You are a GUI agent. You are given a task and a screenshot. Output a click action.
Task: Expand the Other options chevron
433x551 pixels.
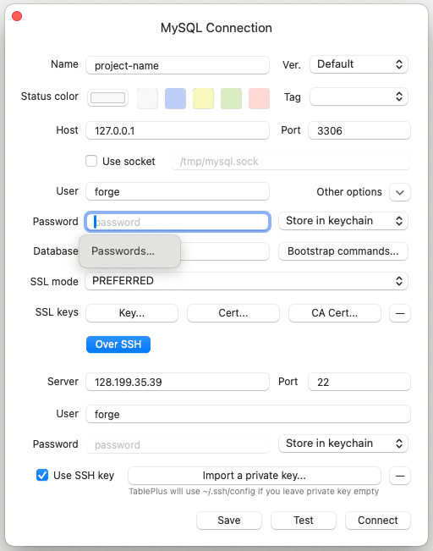click(400, 192)
